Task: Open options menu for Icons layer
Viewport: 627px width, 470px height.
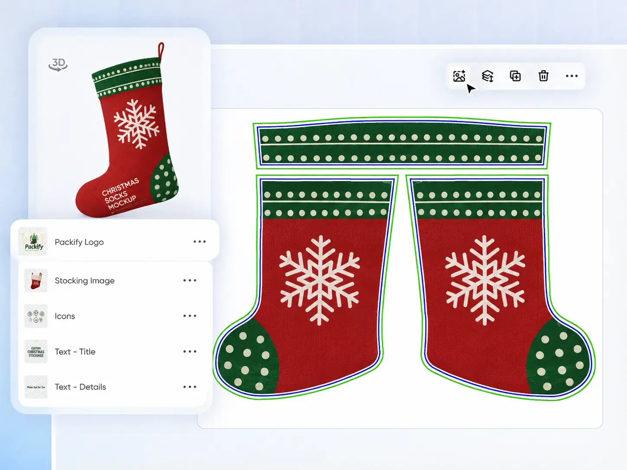Action: pos(190,316)
